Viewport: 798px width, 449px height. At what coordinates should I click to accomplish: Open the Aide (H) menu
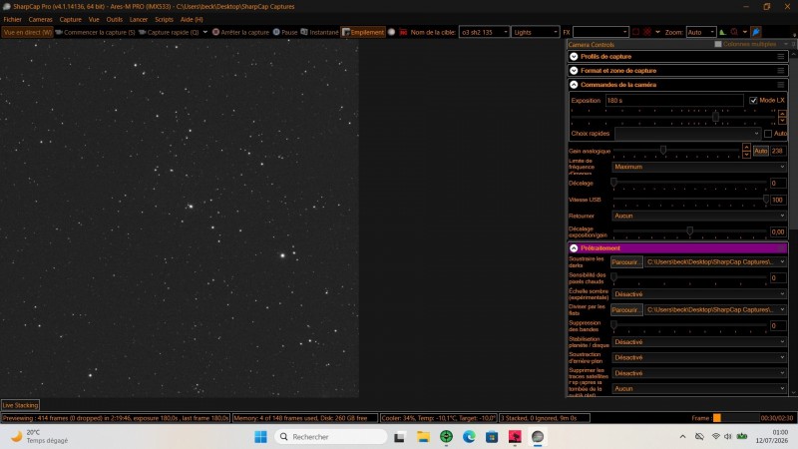point(192,19)
